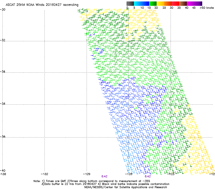Click the latitude label -36
Screen dimensions: 215x189
(x=3, y=104)
